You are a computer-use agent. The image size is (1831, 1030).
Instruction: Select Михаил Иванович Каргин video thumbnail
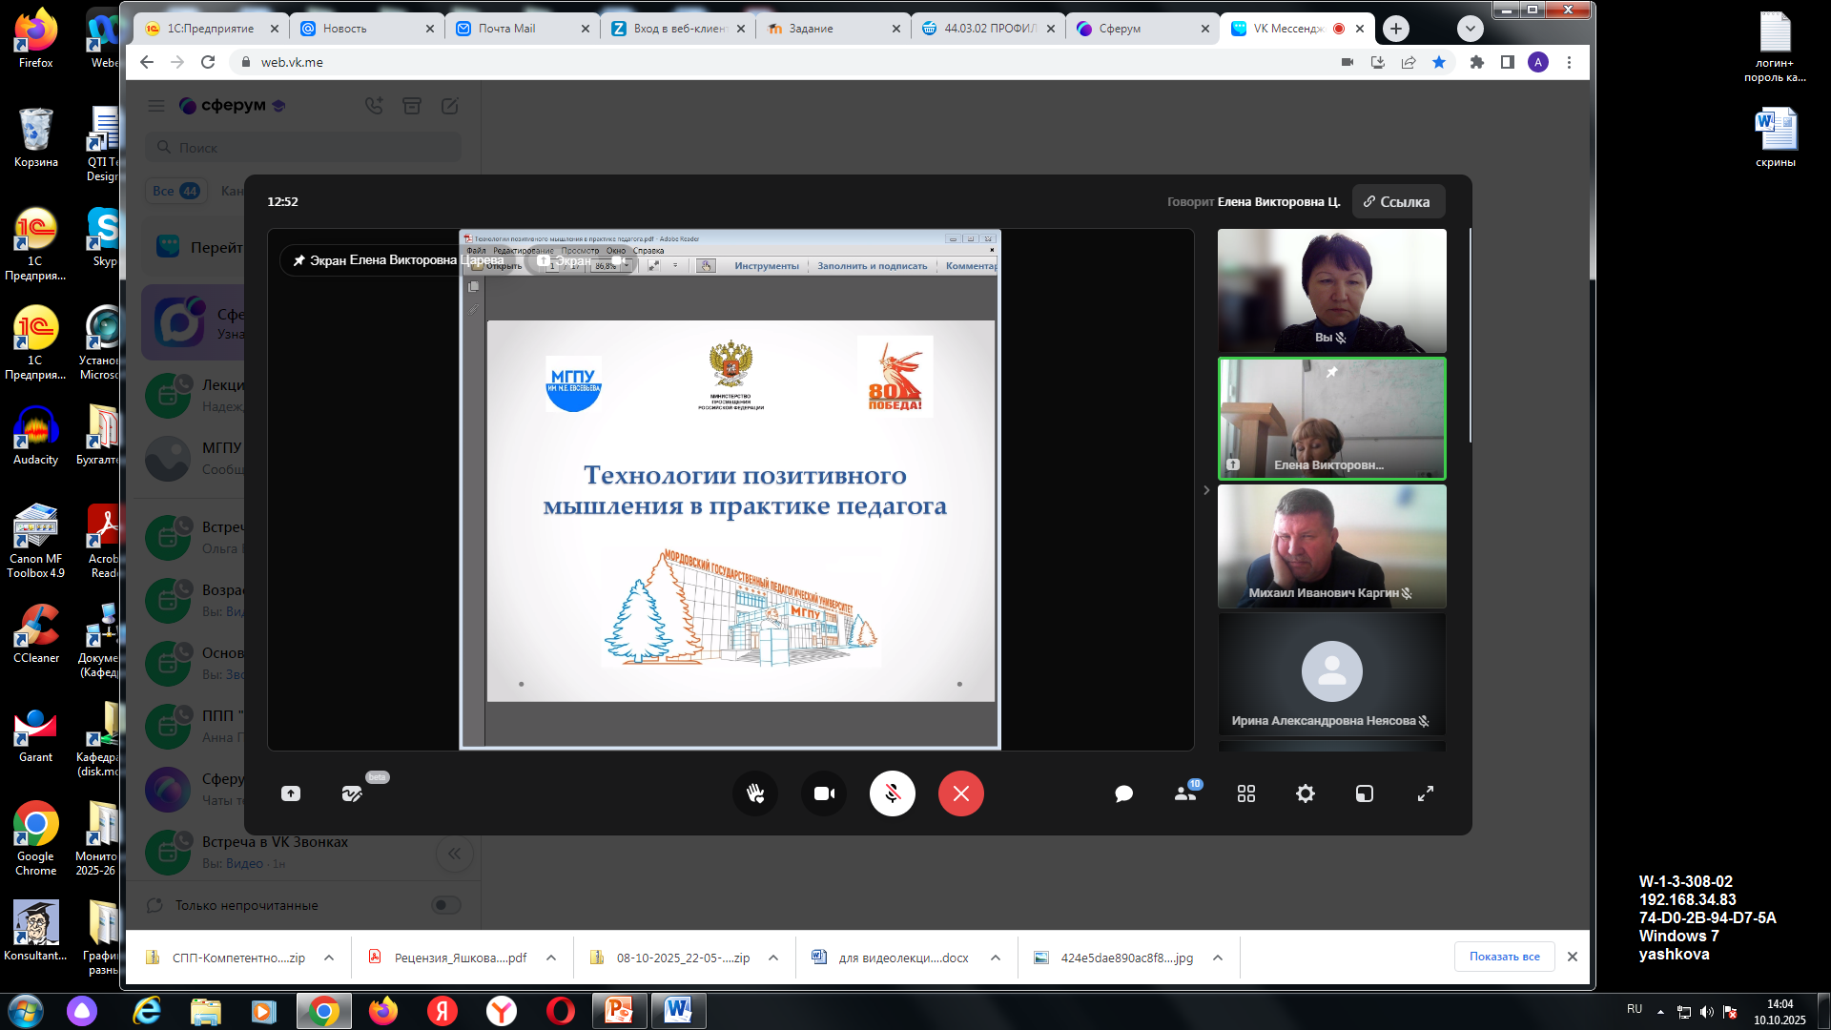[x=1331, y=546]
